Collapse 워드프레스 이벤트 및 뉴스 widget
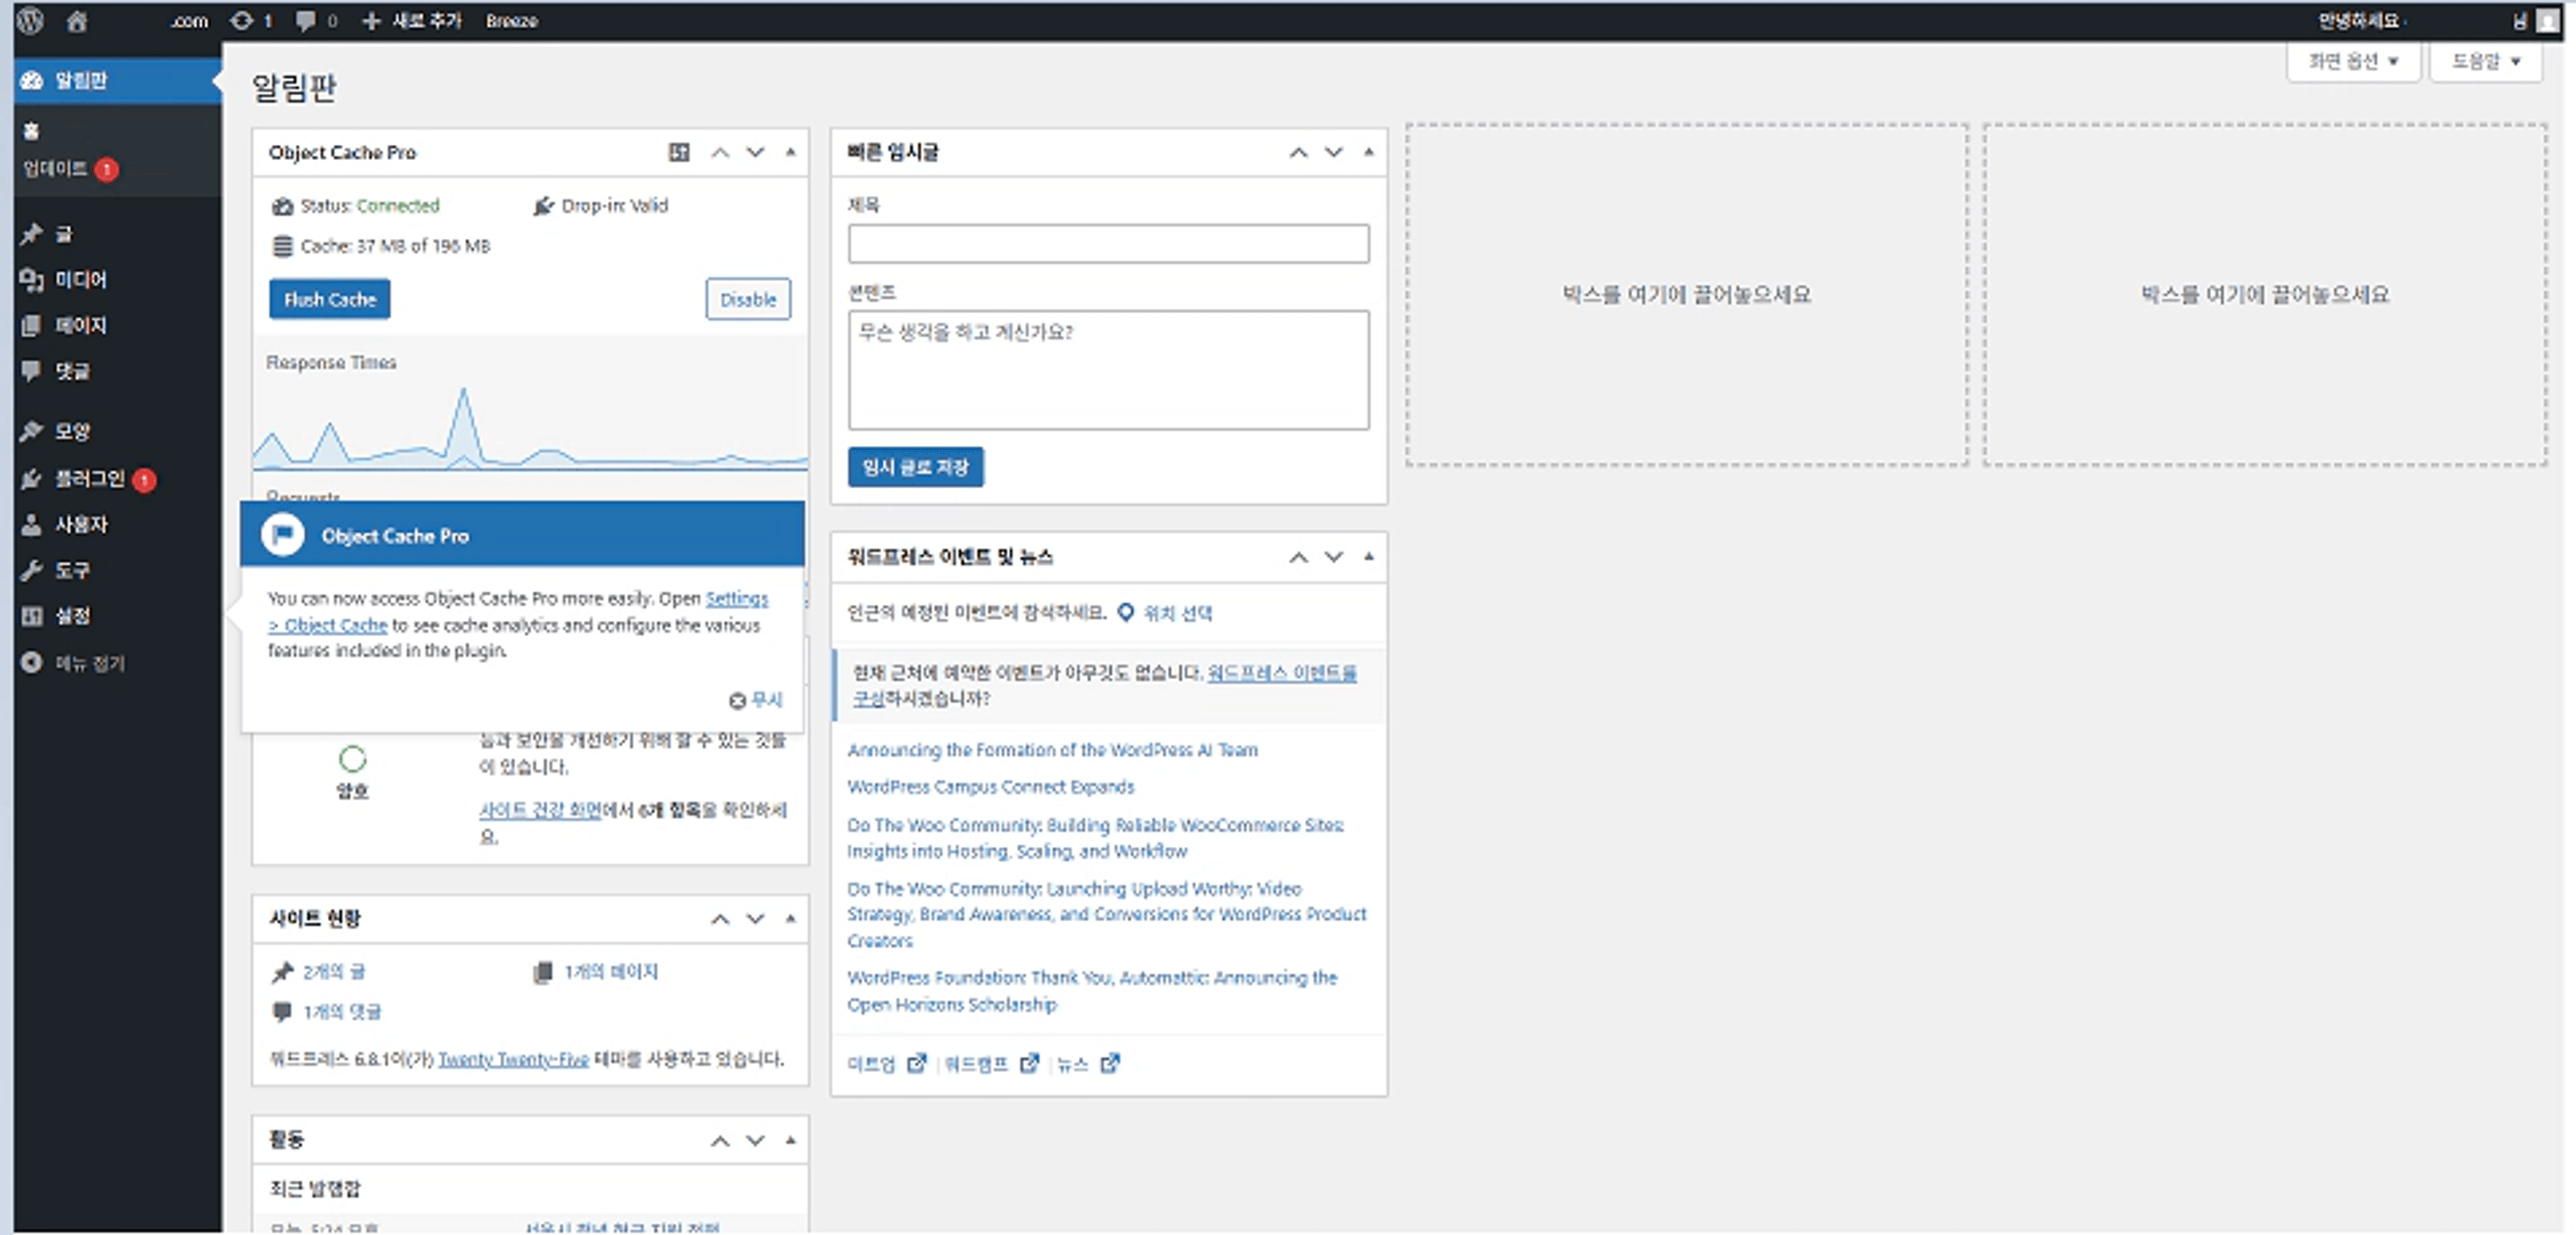The image size is (2576, 1235). pyautogui.click(x=1369, y=556)
